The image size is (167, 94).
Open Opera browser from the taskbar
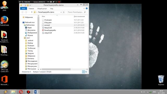click(21, 92)
